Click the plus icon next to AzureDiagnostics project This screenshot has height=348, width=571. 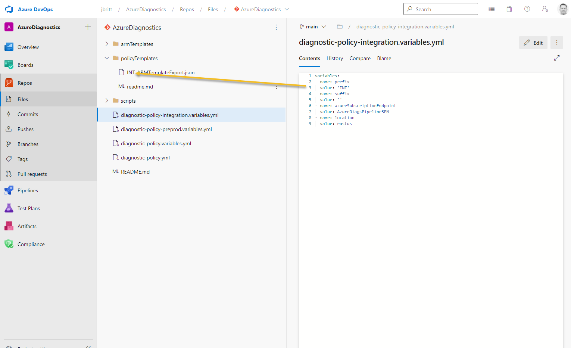tap(88, 27)
